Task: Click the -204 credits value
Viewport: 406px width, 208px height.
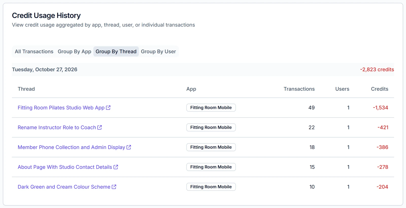Action: [x=382, y=187]
